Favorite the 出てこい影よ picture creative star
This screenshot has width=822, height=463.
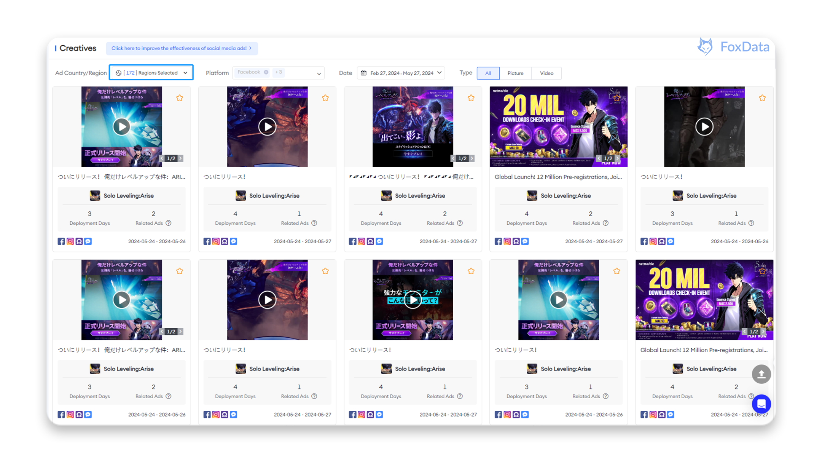471,98
